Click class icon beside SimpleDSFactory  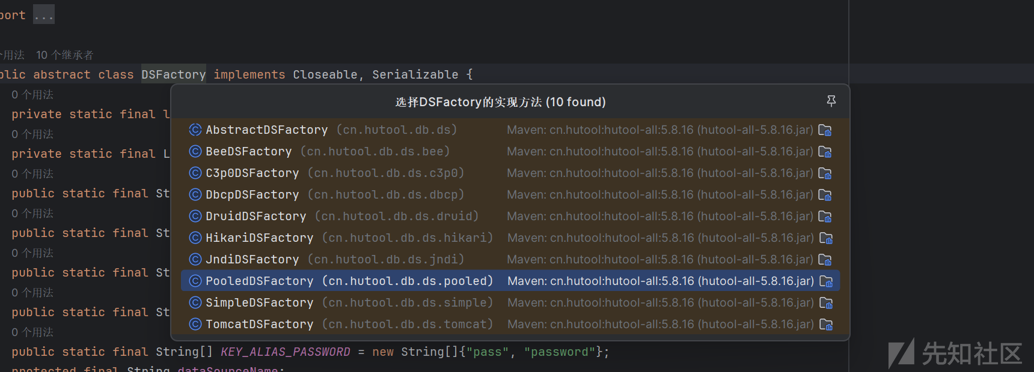195,302
